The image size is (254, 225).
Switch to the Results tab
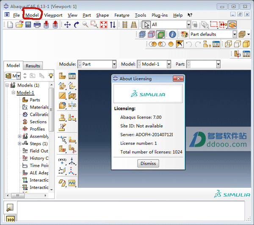[33, 66]
